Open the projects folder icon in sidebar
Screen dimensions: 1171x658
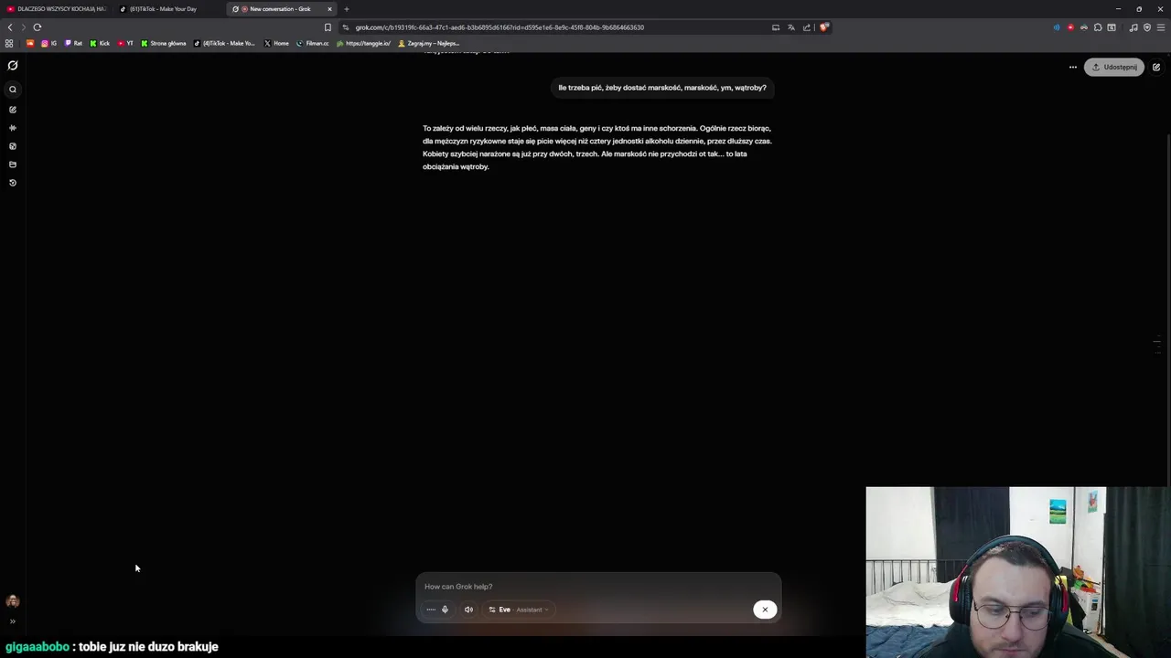pos(13,164)
